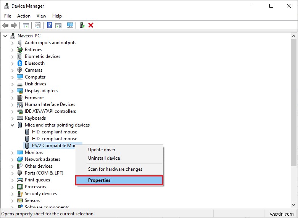Select the Other devices label
The image size is (298, 218).
click(x=39, y=166)
